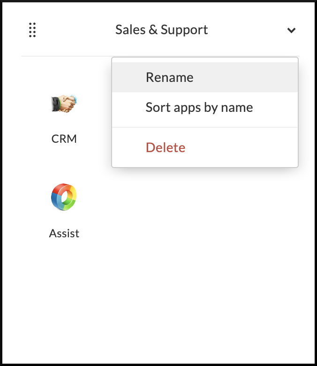Collapse the Sales & Support options menu arrow

(x=291, y=30)
